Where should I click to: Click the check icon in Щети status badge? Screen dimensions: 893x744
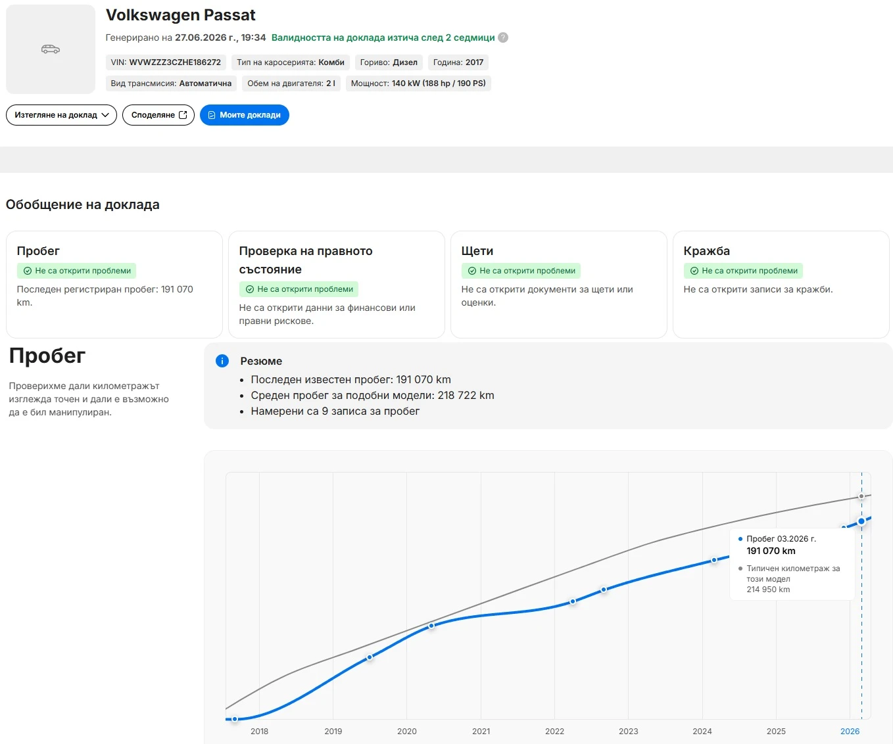[x=472, y=271]
